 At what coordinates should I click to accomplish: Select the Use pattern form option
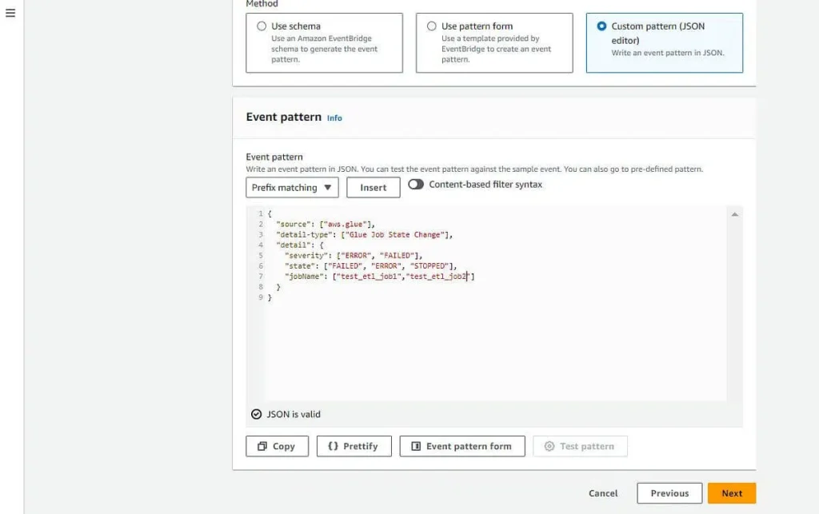tap(431, 26)
